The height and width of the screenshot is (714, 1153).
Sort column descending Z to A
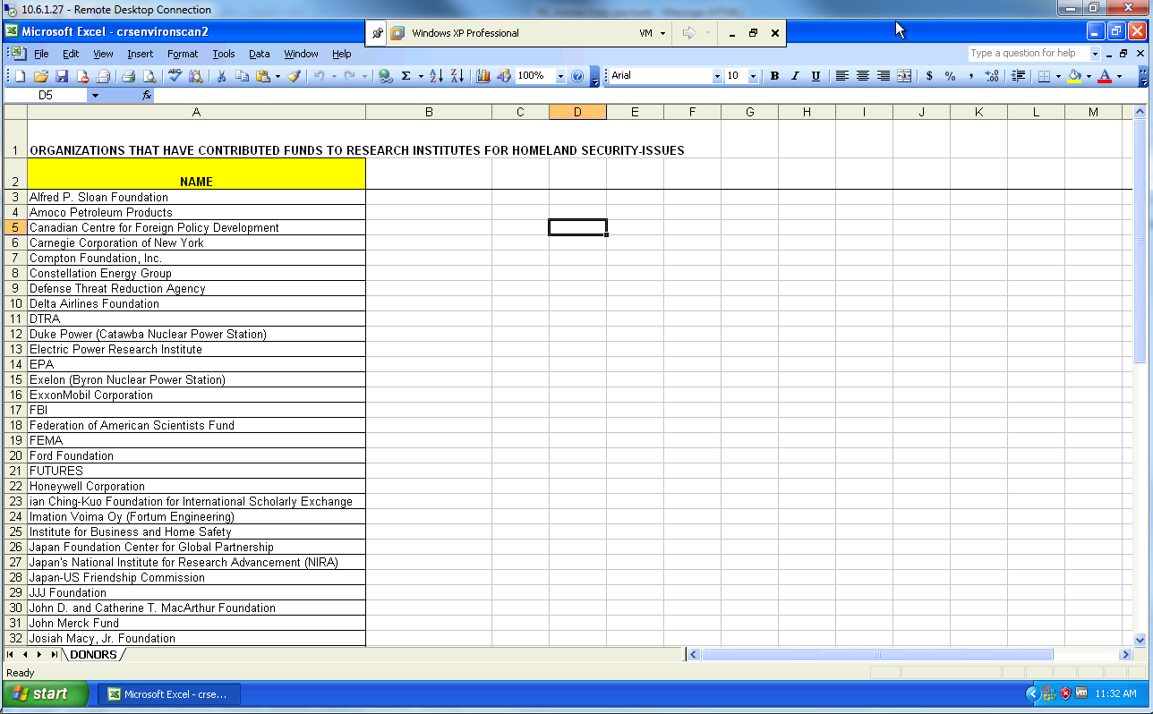[x=457, y=76]
